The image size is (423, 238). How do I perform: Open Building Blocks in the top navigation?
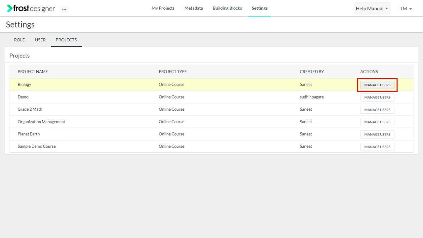[227, 8]
